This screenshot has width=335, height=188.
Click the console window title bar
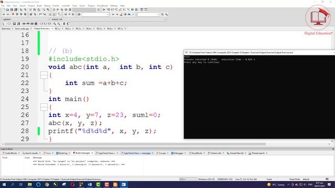(260, 52)
